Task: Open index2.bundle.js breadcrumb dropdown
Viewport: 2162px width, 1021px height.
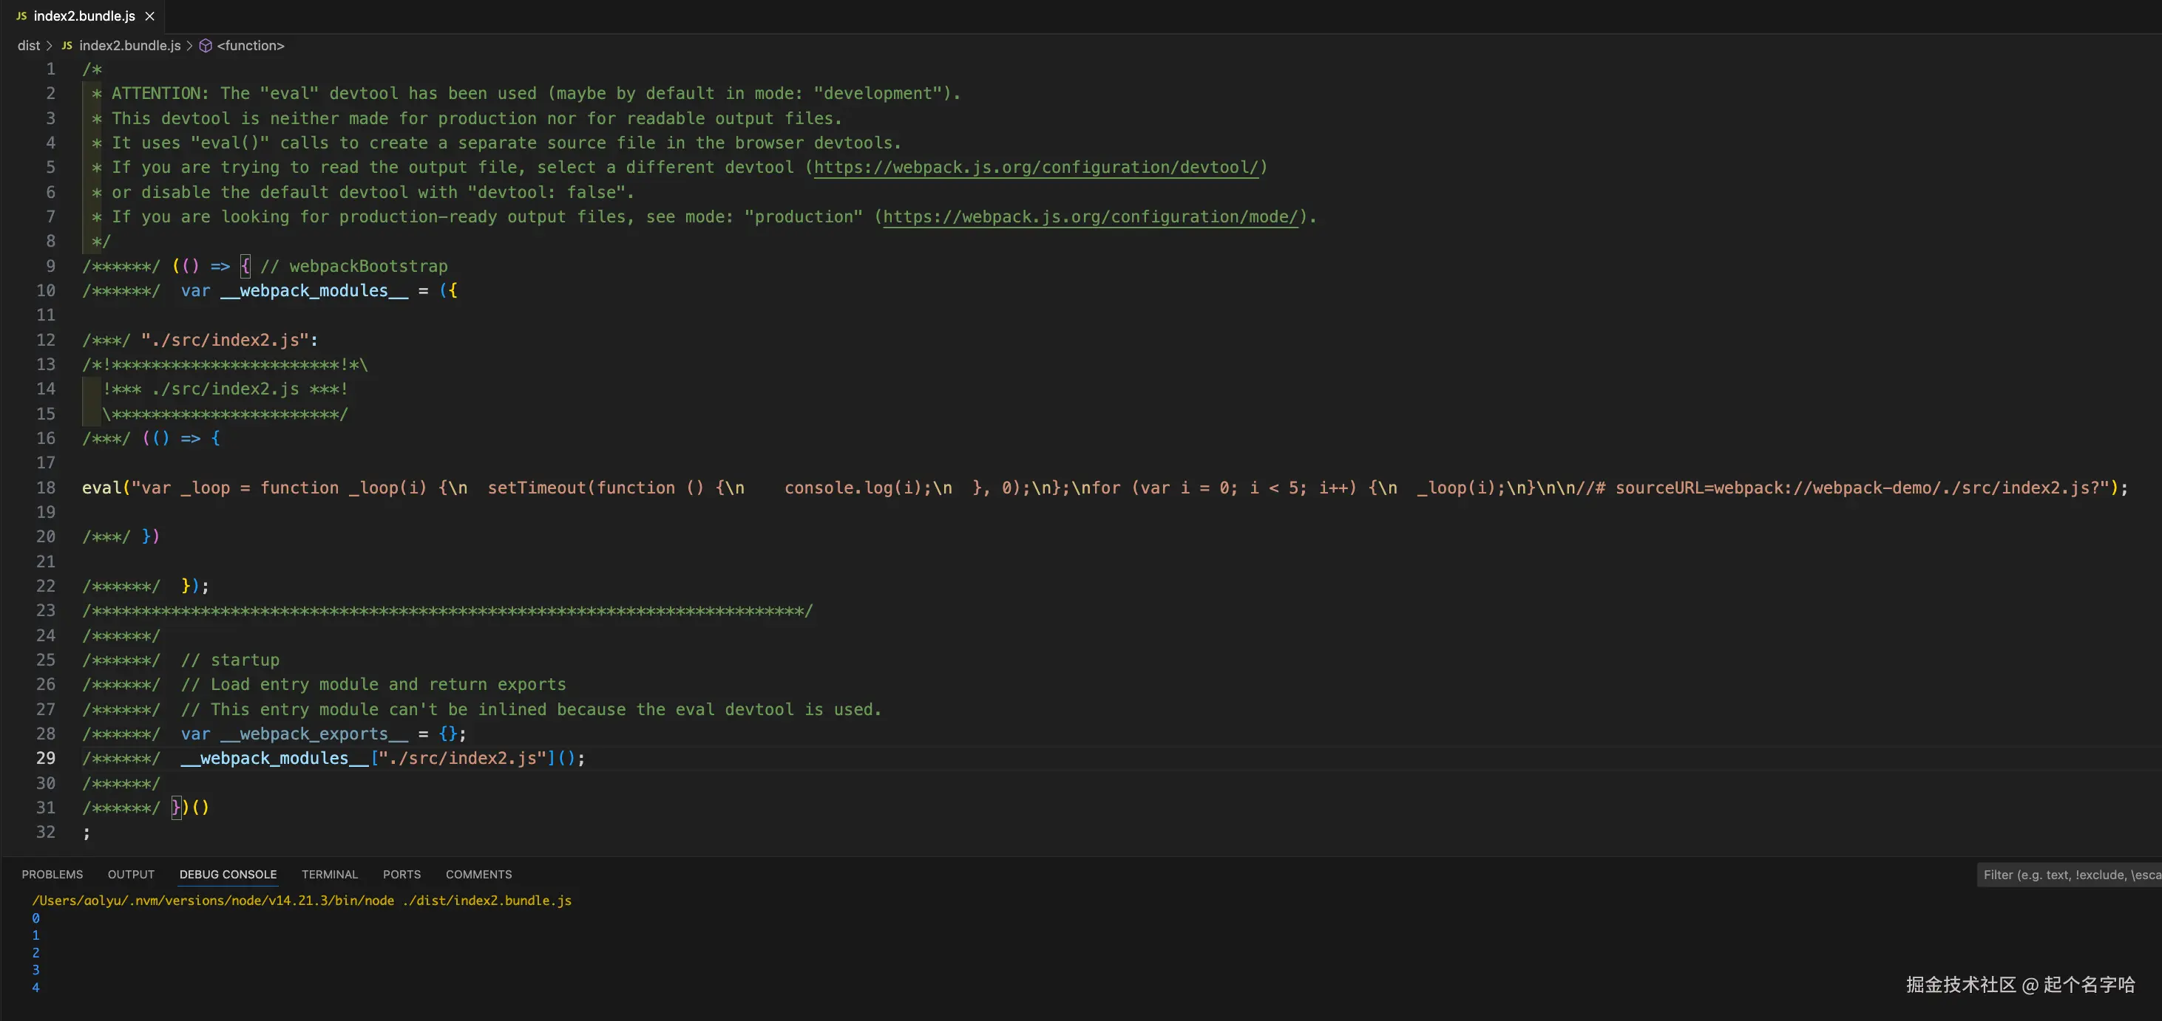Action: pyautogui.click(x=130, y=45)
